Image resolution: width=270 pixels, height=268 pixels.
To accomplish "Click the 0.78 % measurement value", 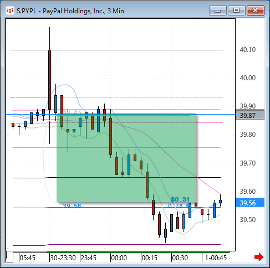I will 179,206.
